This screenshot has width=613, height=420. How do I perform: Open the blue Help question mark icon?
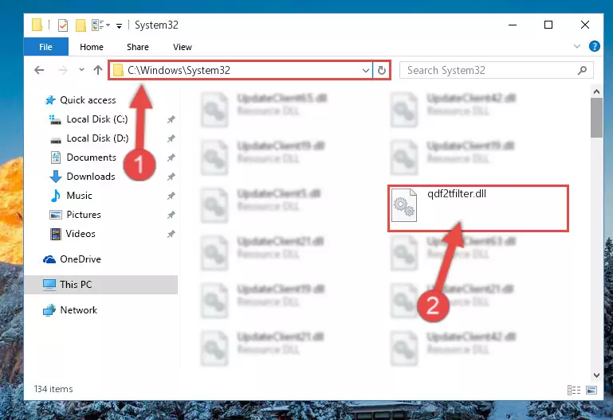pyautogui.click(x=594, y=46)
